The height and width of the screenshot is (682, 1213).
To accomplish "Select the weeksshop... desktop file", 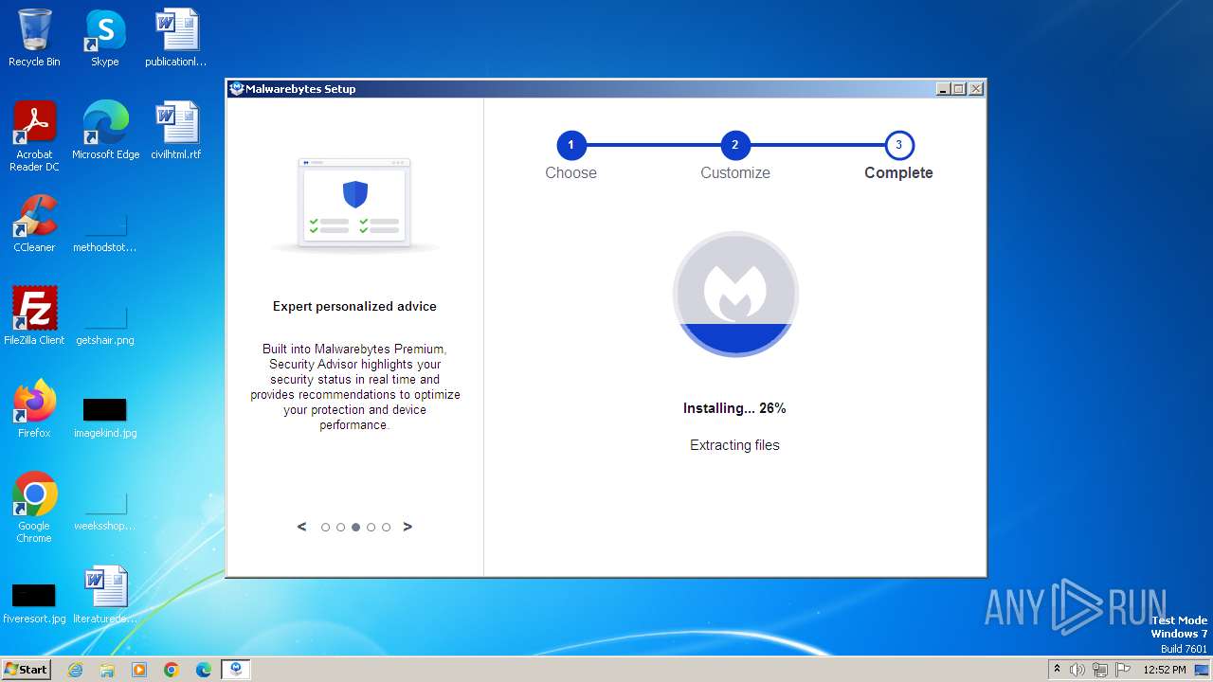I will click(105, 511).
